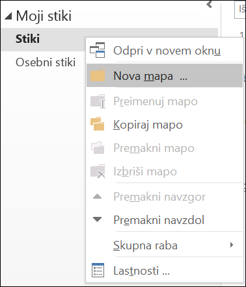Select Premakni mapo menu entry
This screenshot has width=246, height=287.
(x=165, y=148)
